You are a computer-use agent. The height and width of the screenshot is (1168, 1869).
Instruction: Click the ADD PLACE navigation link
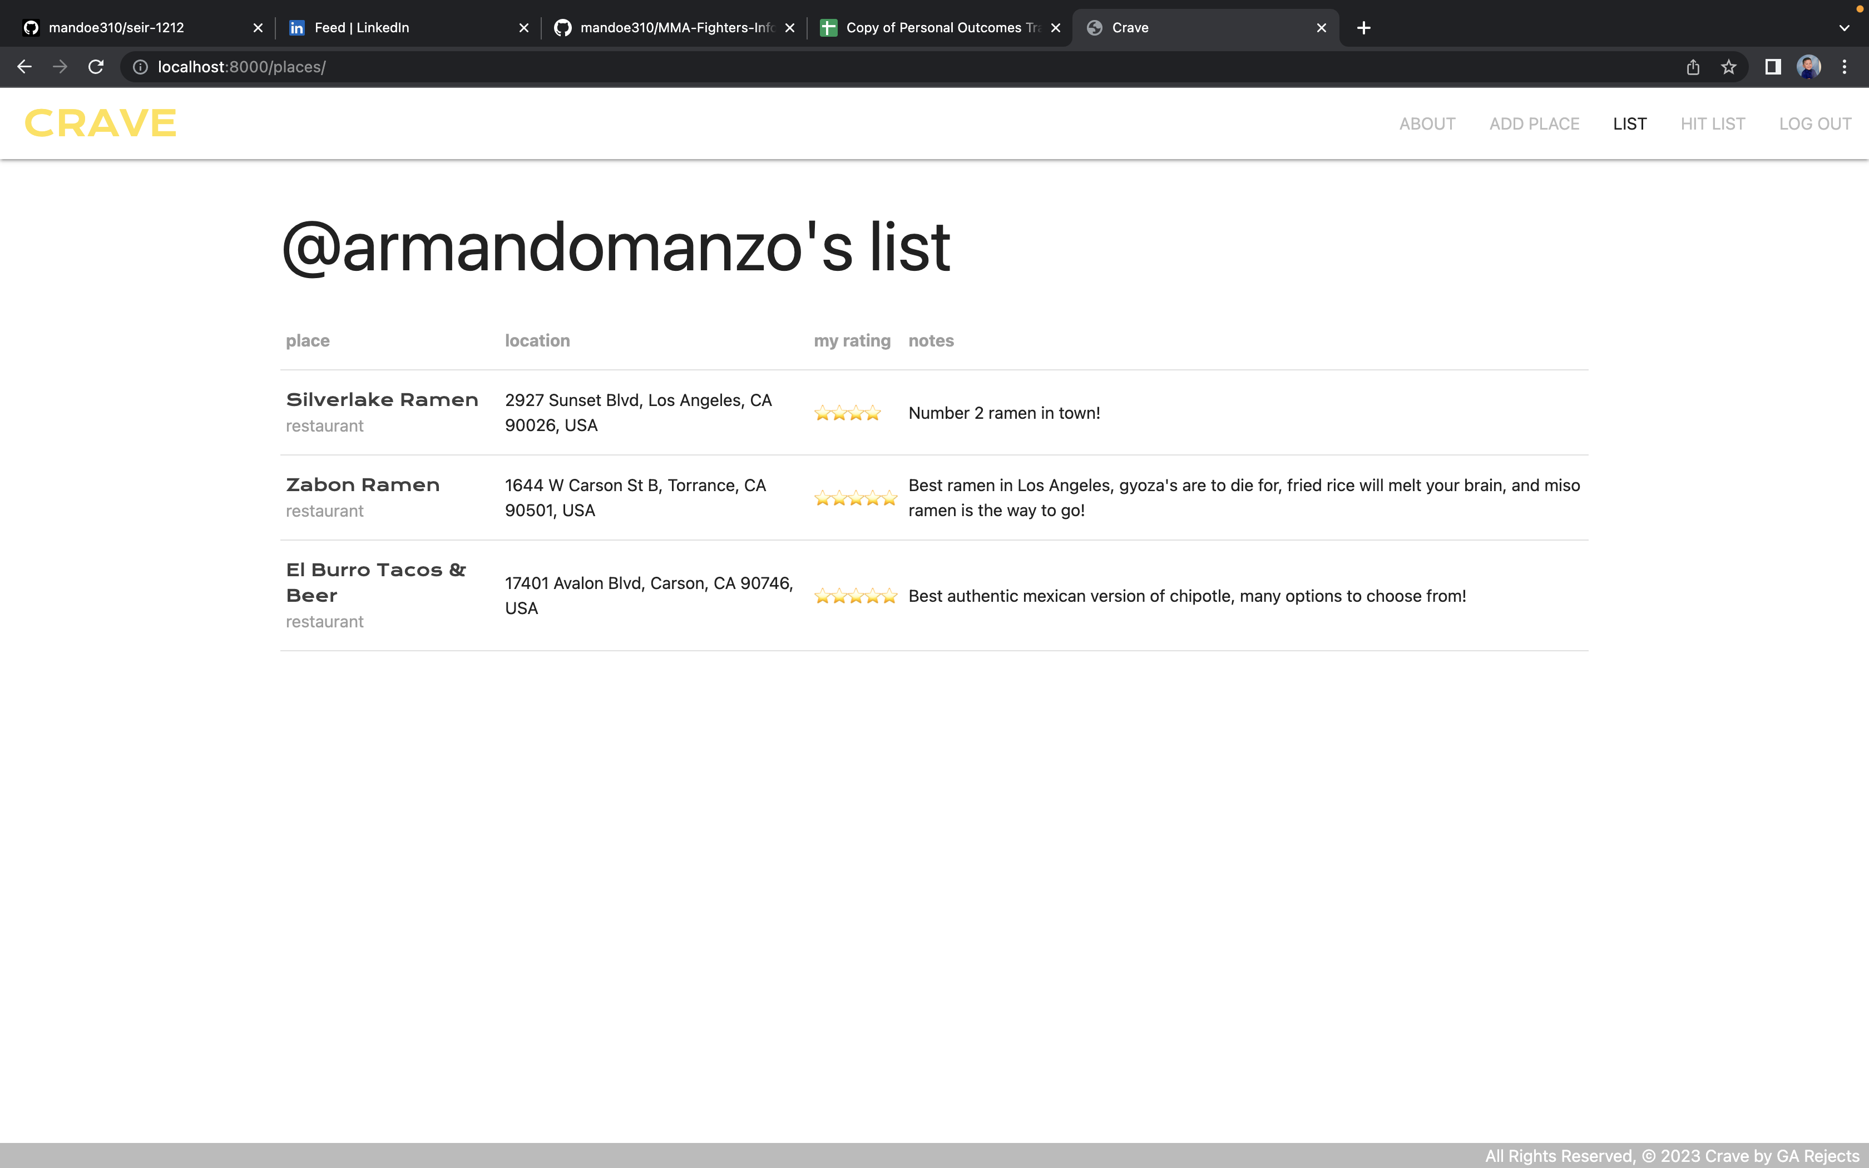click(1534, 123)
